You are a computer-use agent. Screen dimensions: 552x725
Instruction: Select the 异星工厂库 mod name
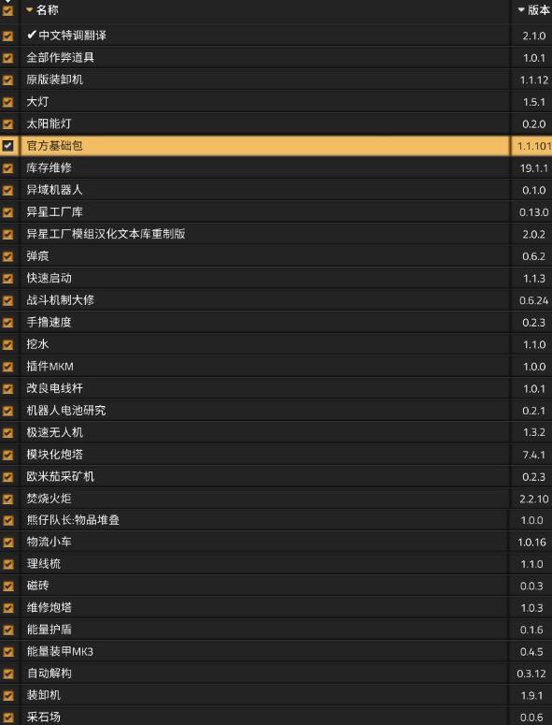54,212
